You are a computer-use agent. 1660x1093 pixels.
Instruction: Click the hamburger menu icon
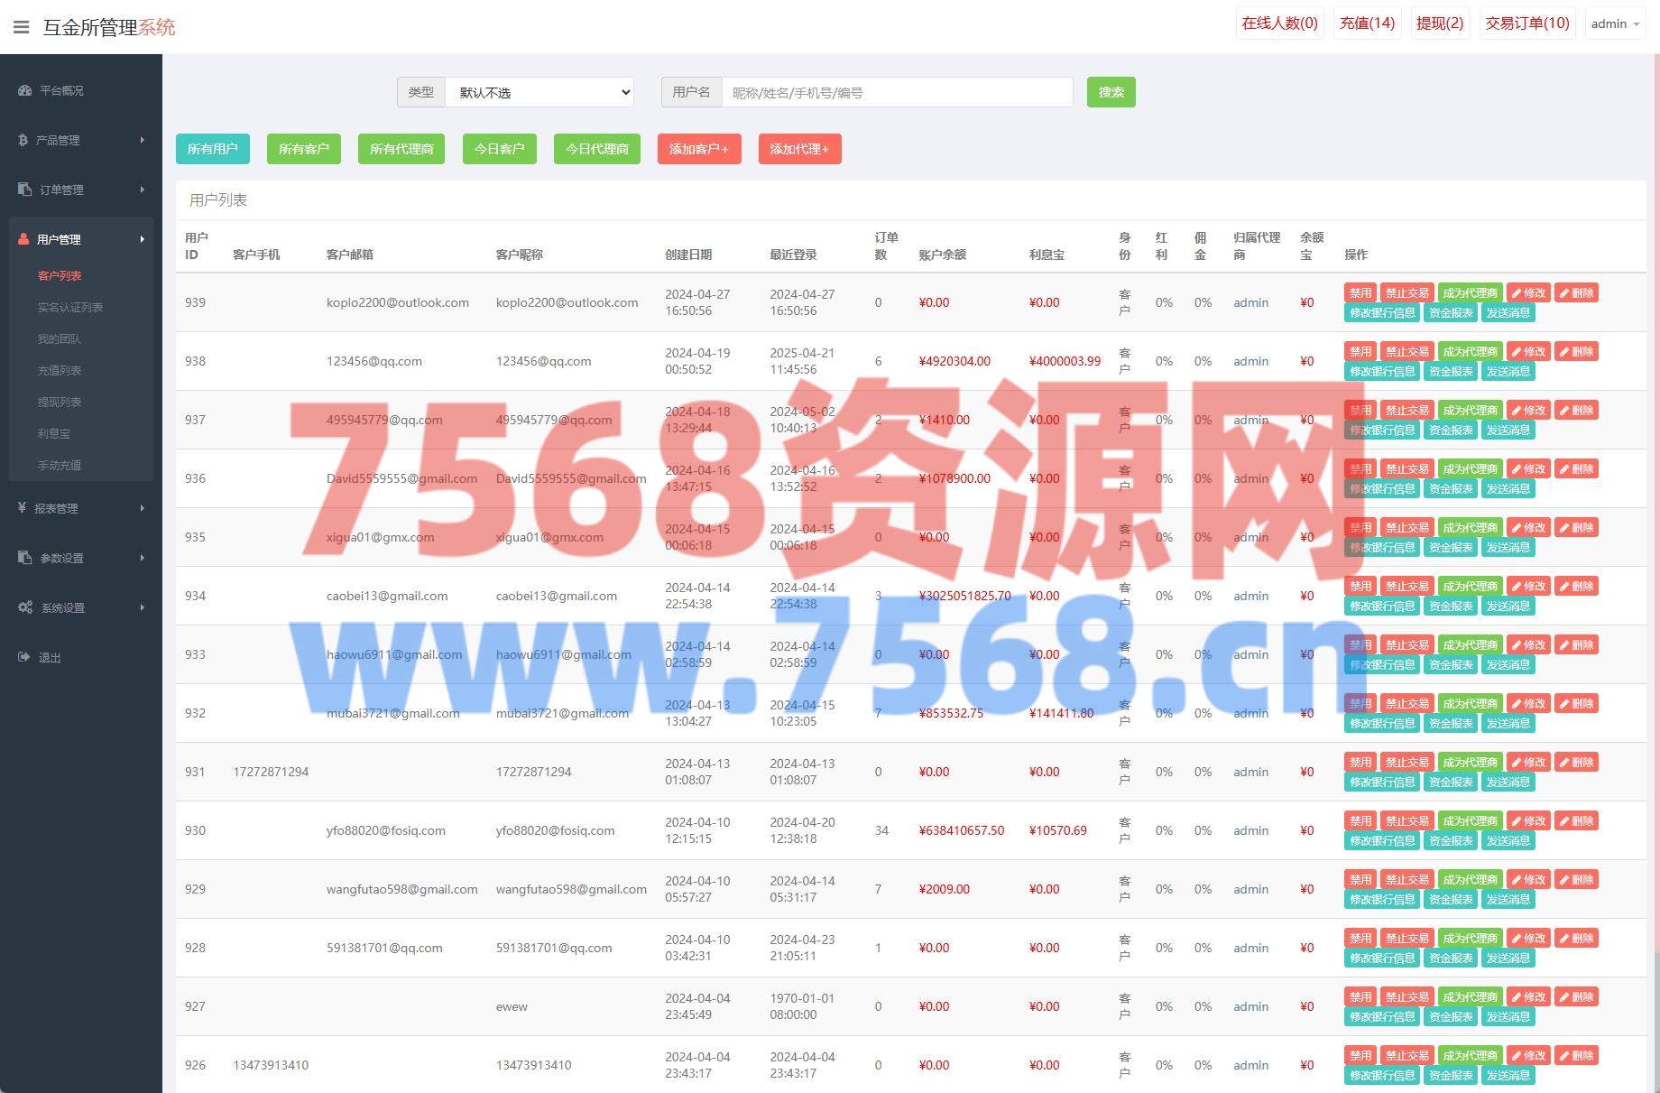coord(22,27)
